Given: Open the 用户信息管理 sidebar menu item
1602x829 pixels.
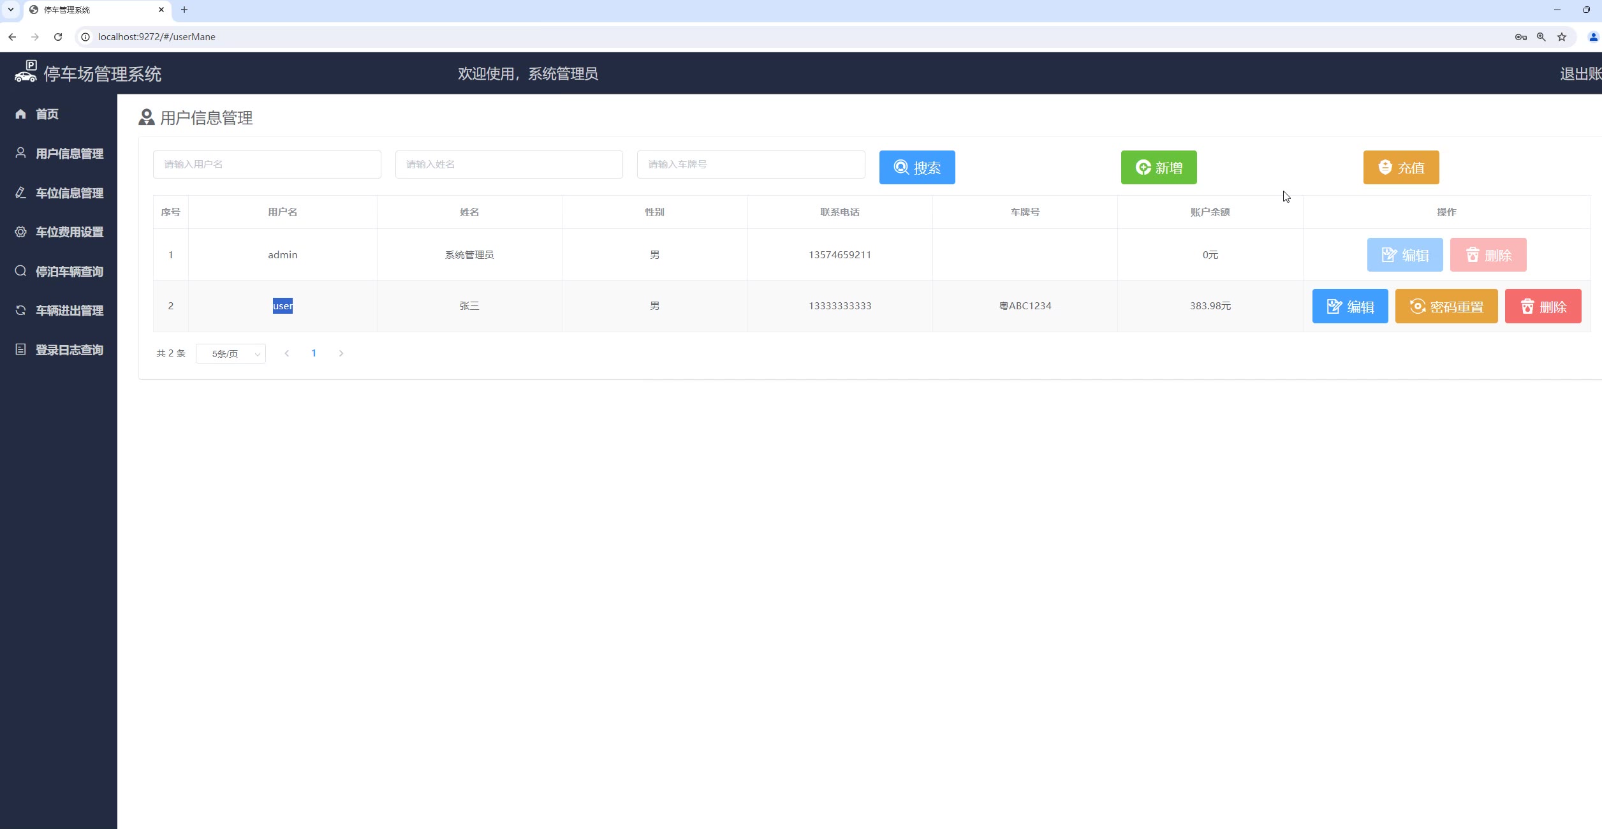Looking at the screenshot, I should 59,154.
